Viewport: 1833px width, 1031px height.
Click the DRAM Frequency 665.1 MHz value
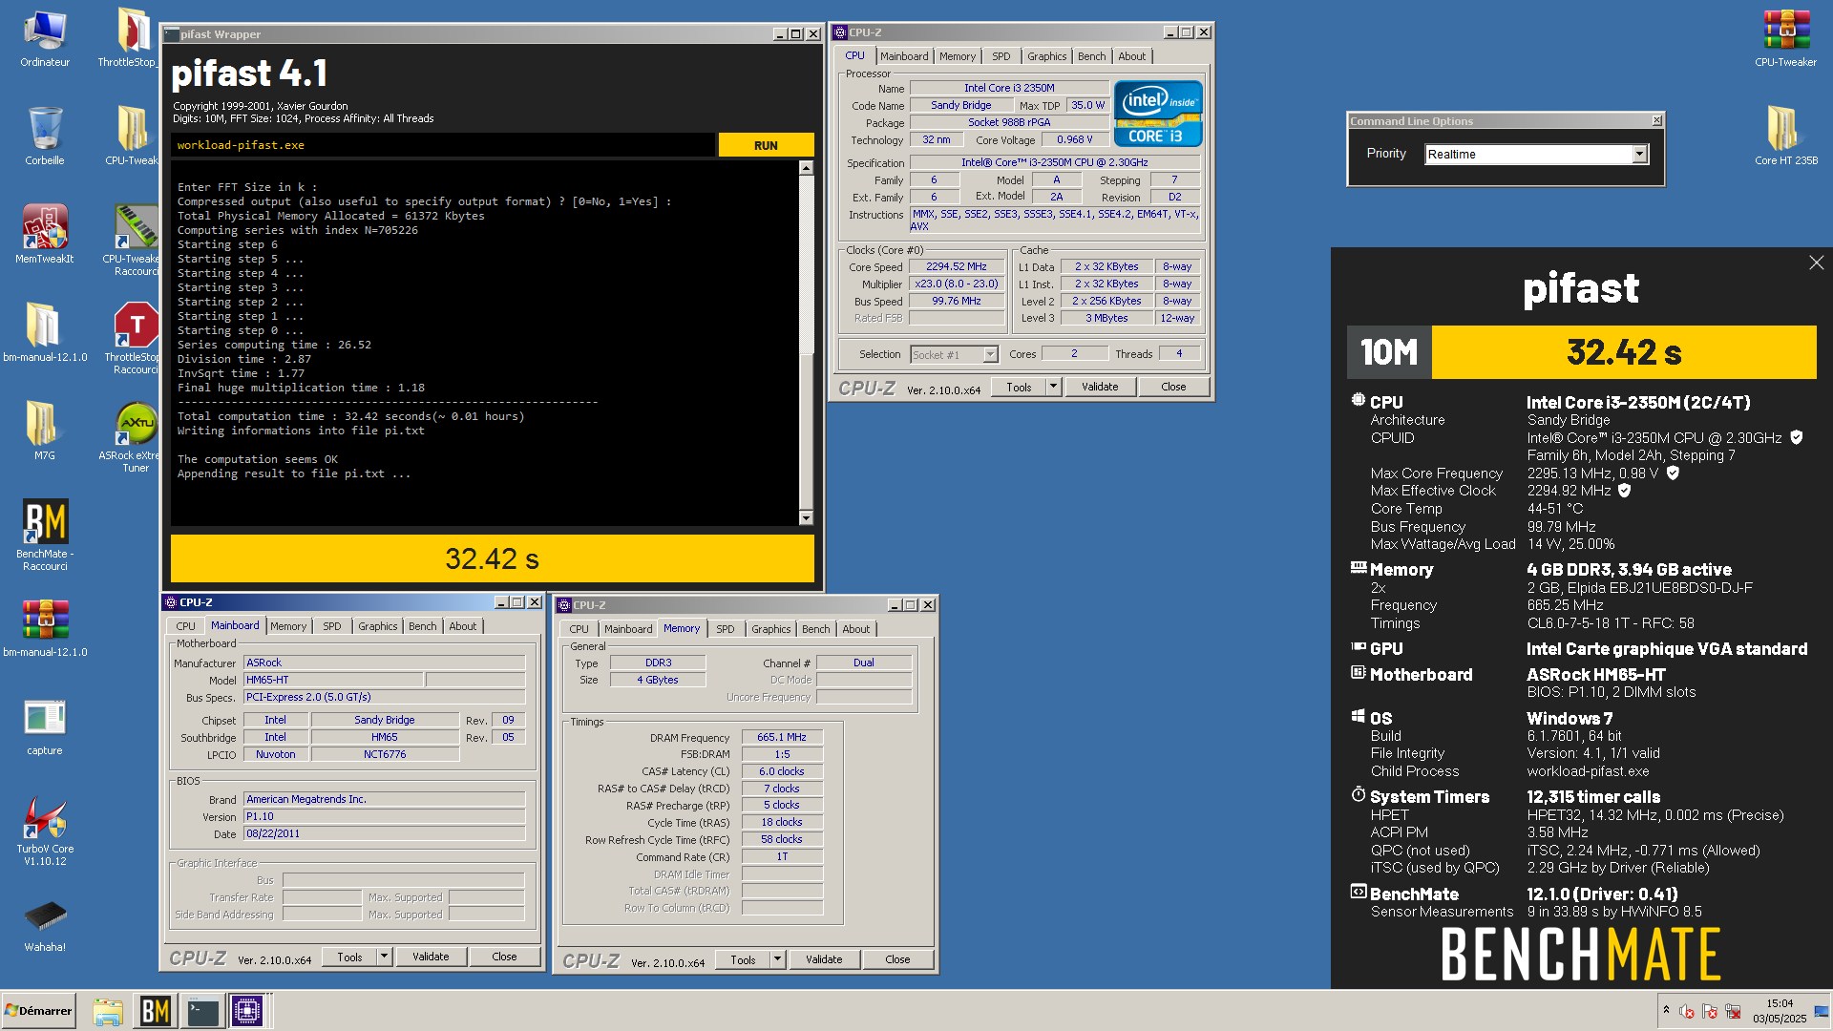point(782,738)
